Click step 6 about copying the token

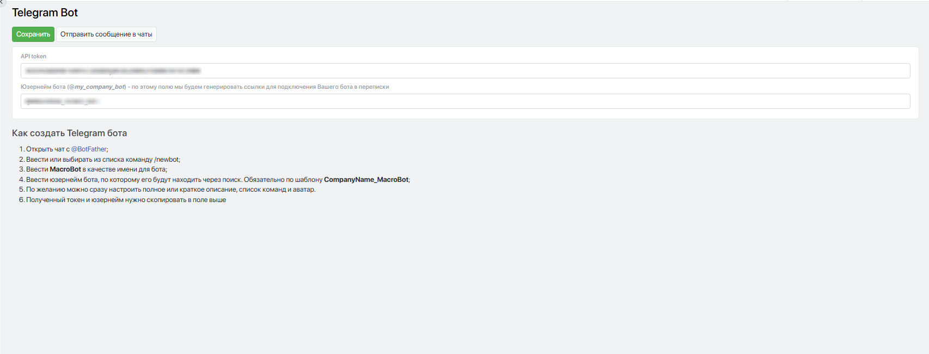(126, 200)
